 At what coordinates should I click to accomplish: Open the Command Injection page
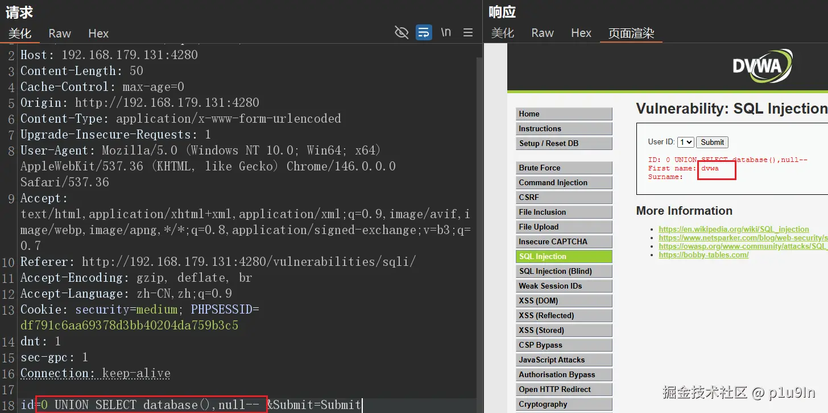[x=564, y=182]
